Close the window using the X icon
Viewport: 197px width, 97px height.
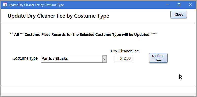pos(190,5)
